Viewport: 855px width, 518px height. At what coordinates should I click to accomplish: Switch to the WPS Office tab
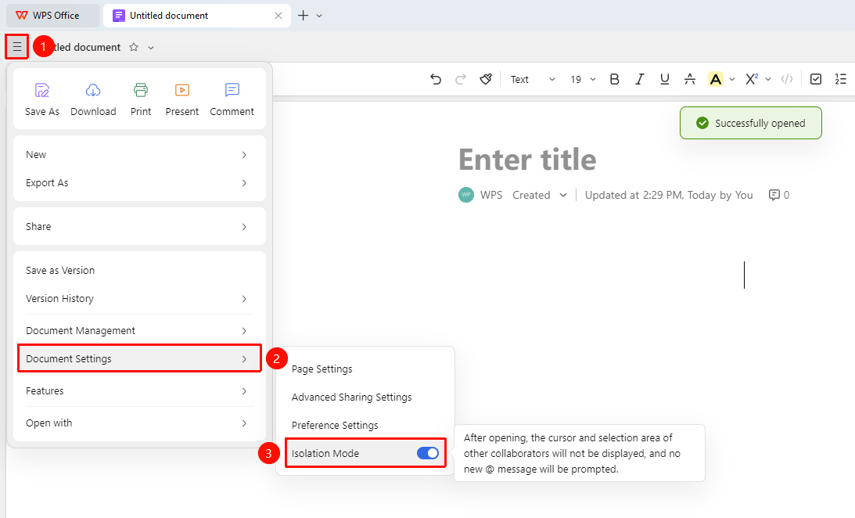pyautogui.click(x=53, y=16)
